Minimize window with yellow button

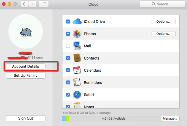(x=9, y=4)
